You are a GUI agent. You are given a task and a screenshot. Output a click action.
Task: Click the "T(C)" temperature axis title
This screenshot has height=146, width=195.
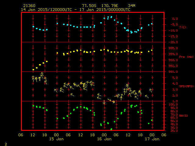(183, 27)
